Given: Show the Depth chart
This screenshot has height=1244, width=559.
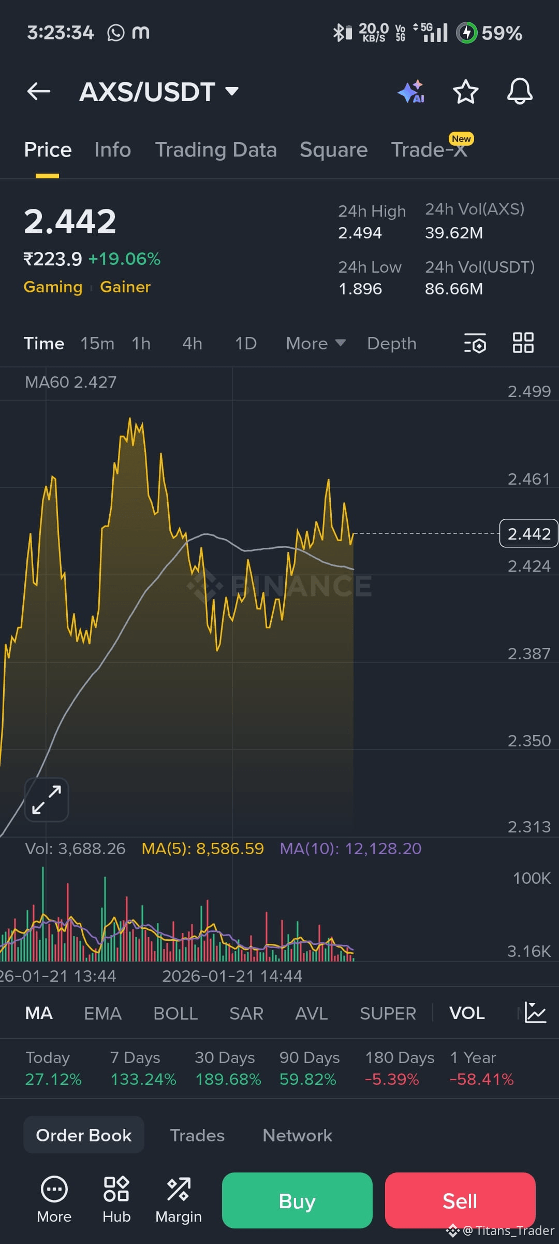Looking at the screenshot, I should 392,343.
